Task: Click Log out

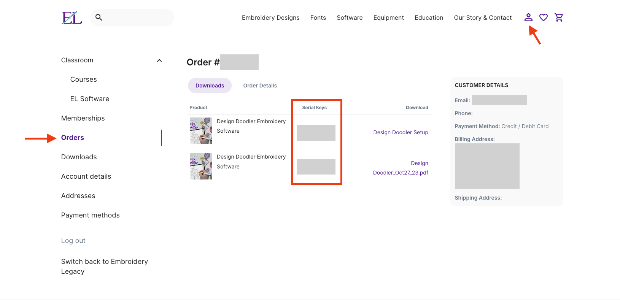Action: click(x=73, y=241)
